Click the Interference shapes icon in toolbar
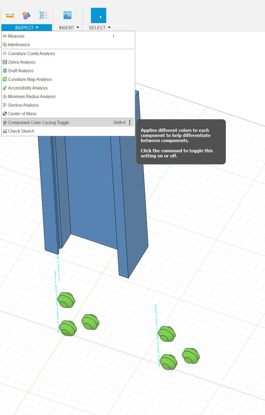 26,15
